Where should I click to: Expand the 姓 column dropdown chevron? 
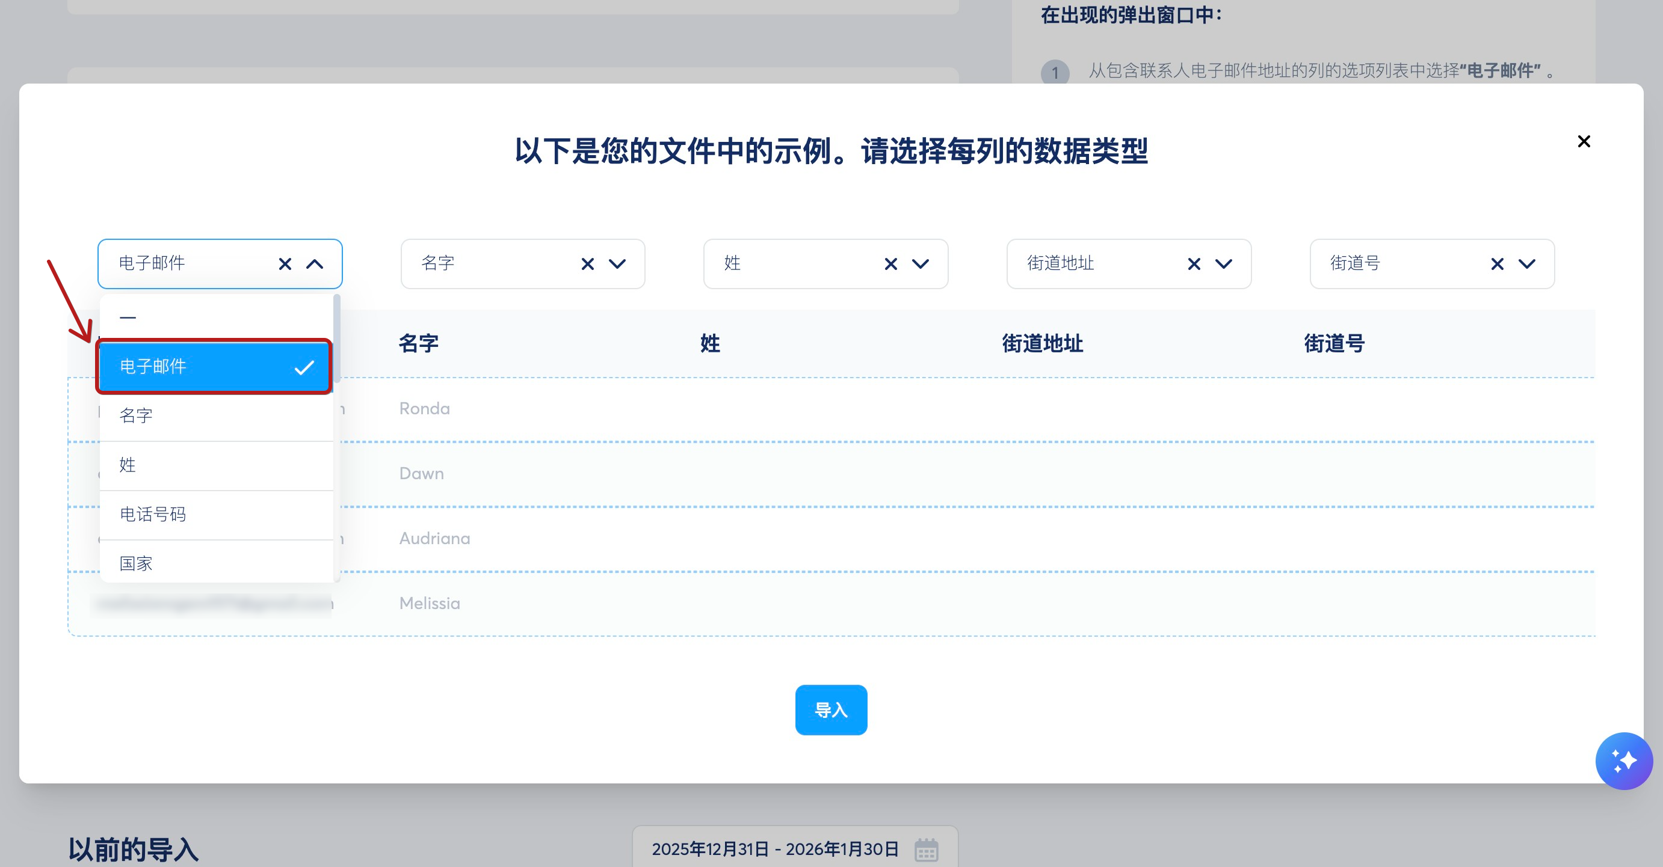[921, 264]
